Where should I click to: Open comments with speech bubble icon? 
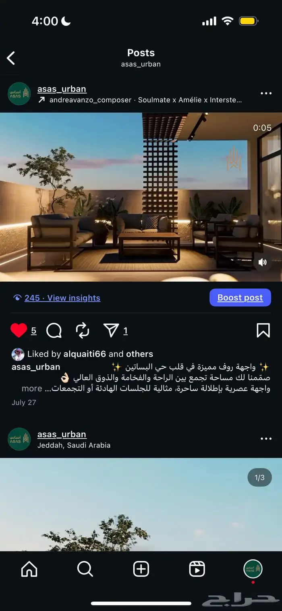54,330
